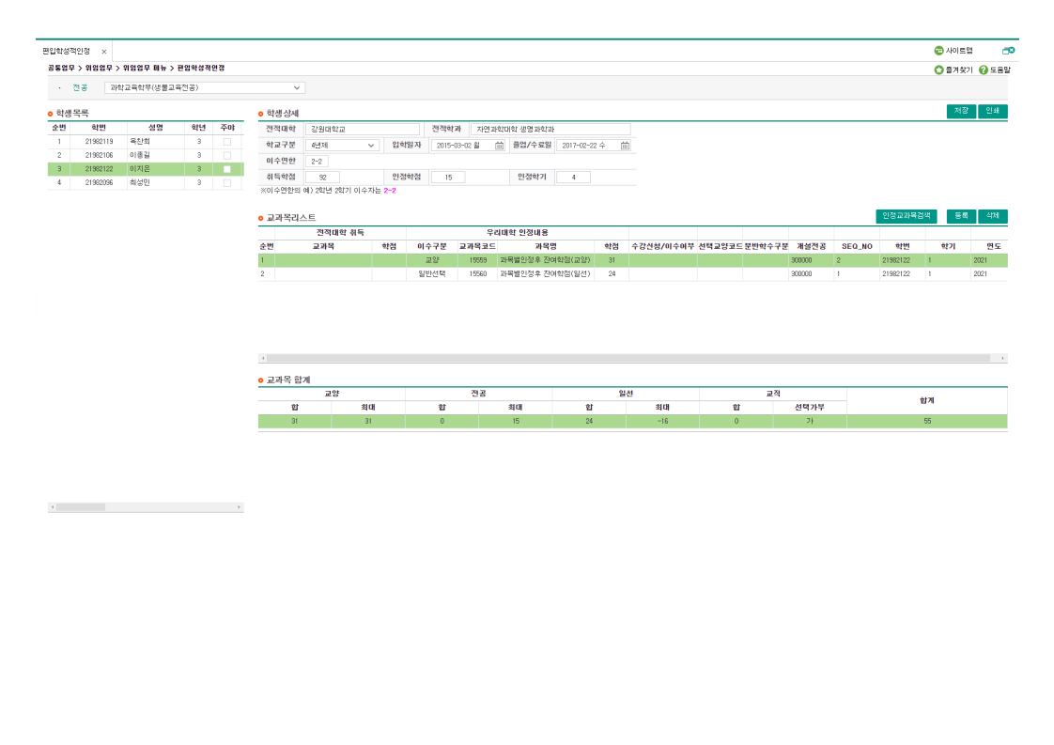Open the 학교구분 dropdown showing 4년제
1054x745 pixels.
[x=371, y=146]
